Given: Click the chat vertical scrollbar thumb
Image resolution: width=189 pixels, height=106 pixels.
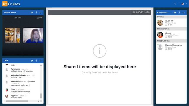Looking at the screenshot, I should point(41,96).
